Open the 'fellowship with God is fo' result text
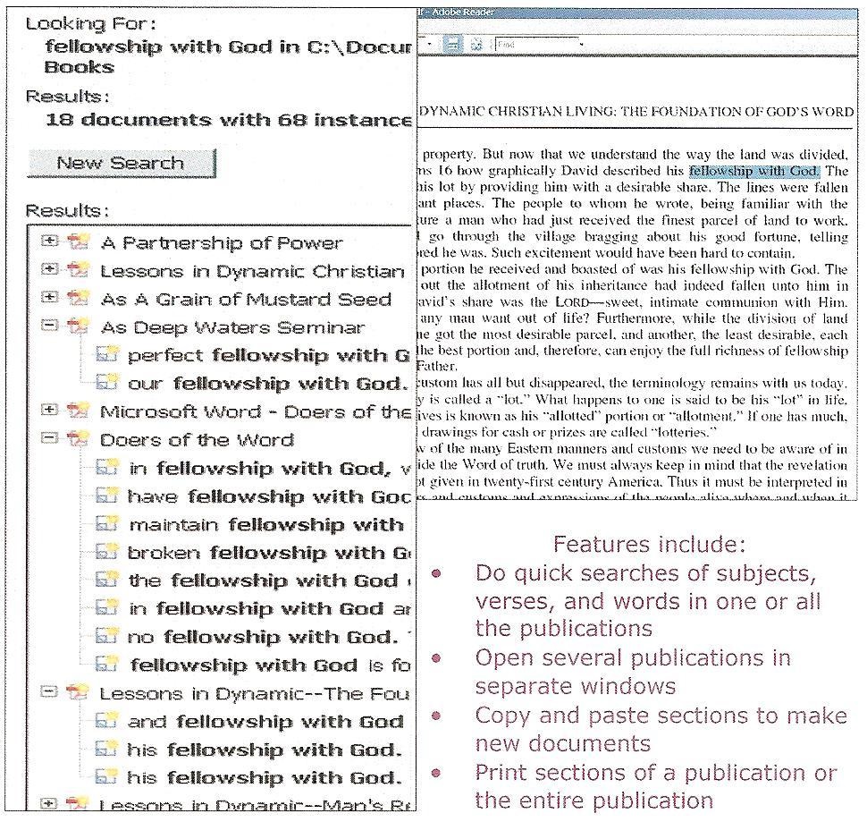867x822 pixels. click(x=271, y=665)
